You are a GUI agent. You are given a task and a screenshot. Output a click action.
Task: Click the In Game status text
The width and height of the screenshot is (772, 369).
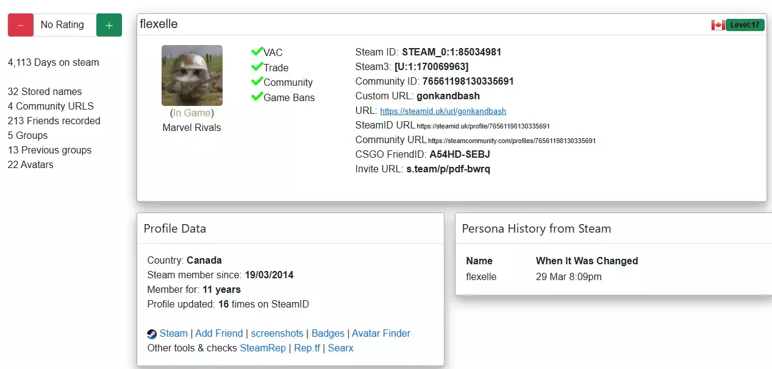192,113
